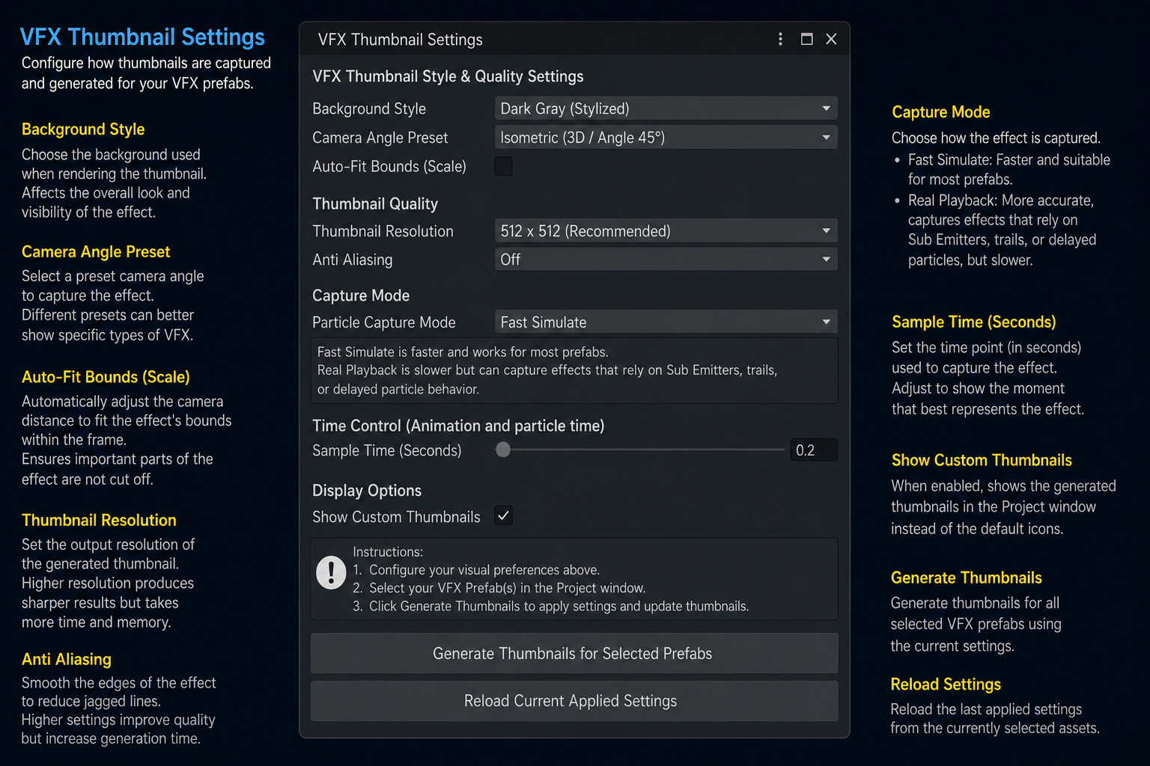
Task: Open the Anti Aliasing dropdown set to Off
Action: pyautogui.click(x=666, y=260)
